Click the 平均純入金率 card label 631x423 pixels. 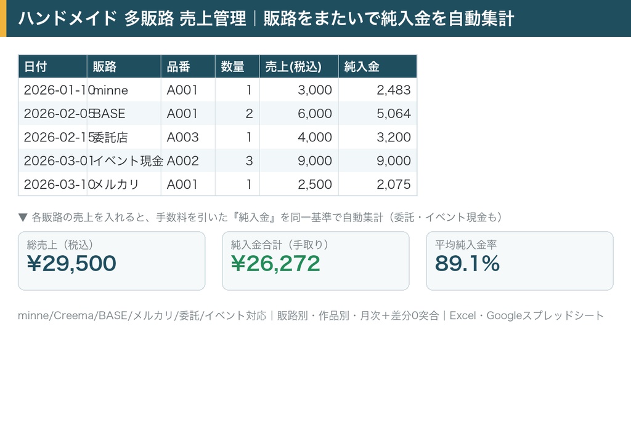[x=466, y=245]
